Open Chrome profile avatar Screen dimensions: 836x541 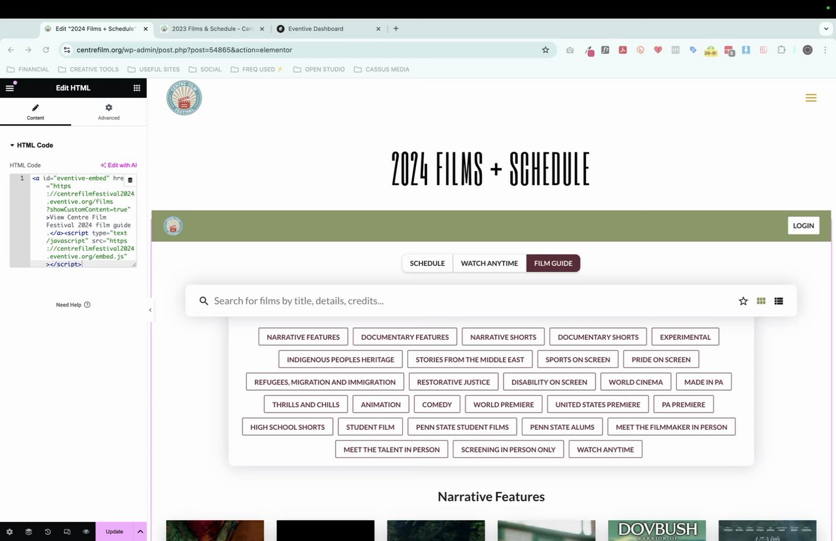pos(807,50)
